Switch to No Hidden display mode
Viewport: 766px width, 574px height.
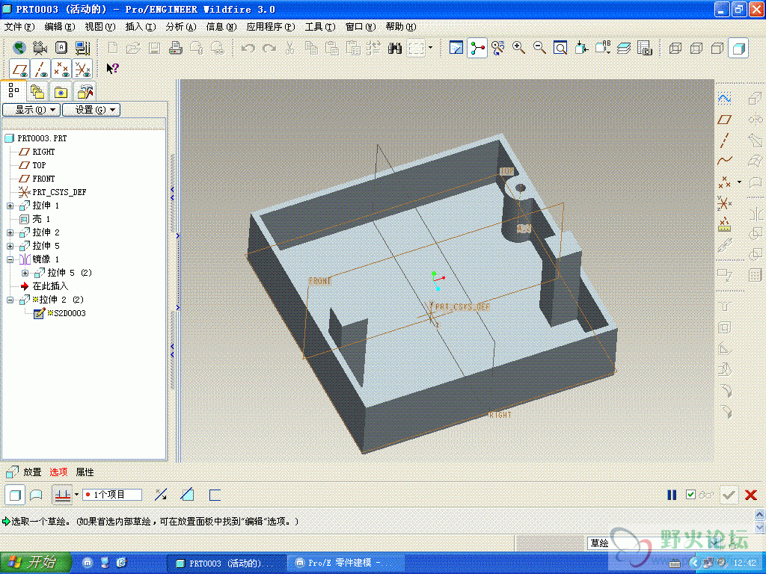(717, 48)
